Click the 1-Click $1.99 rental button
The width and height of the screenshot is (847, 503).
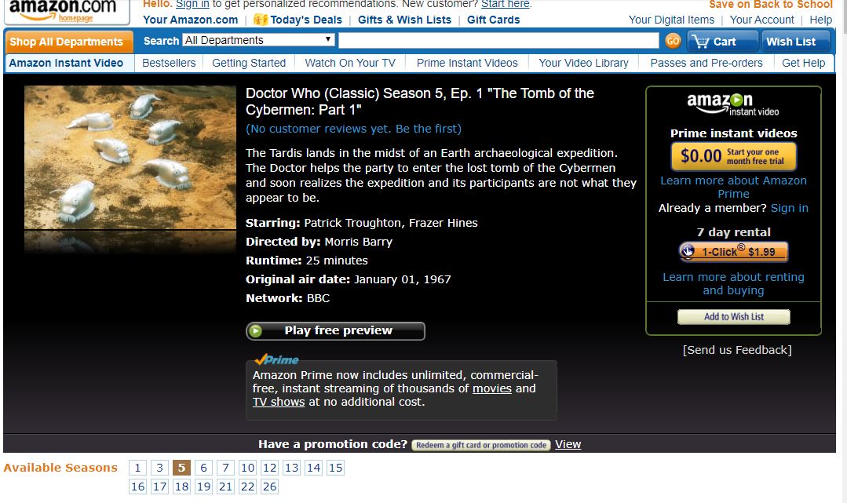tap(733, 252)
